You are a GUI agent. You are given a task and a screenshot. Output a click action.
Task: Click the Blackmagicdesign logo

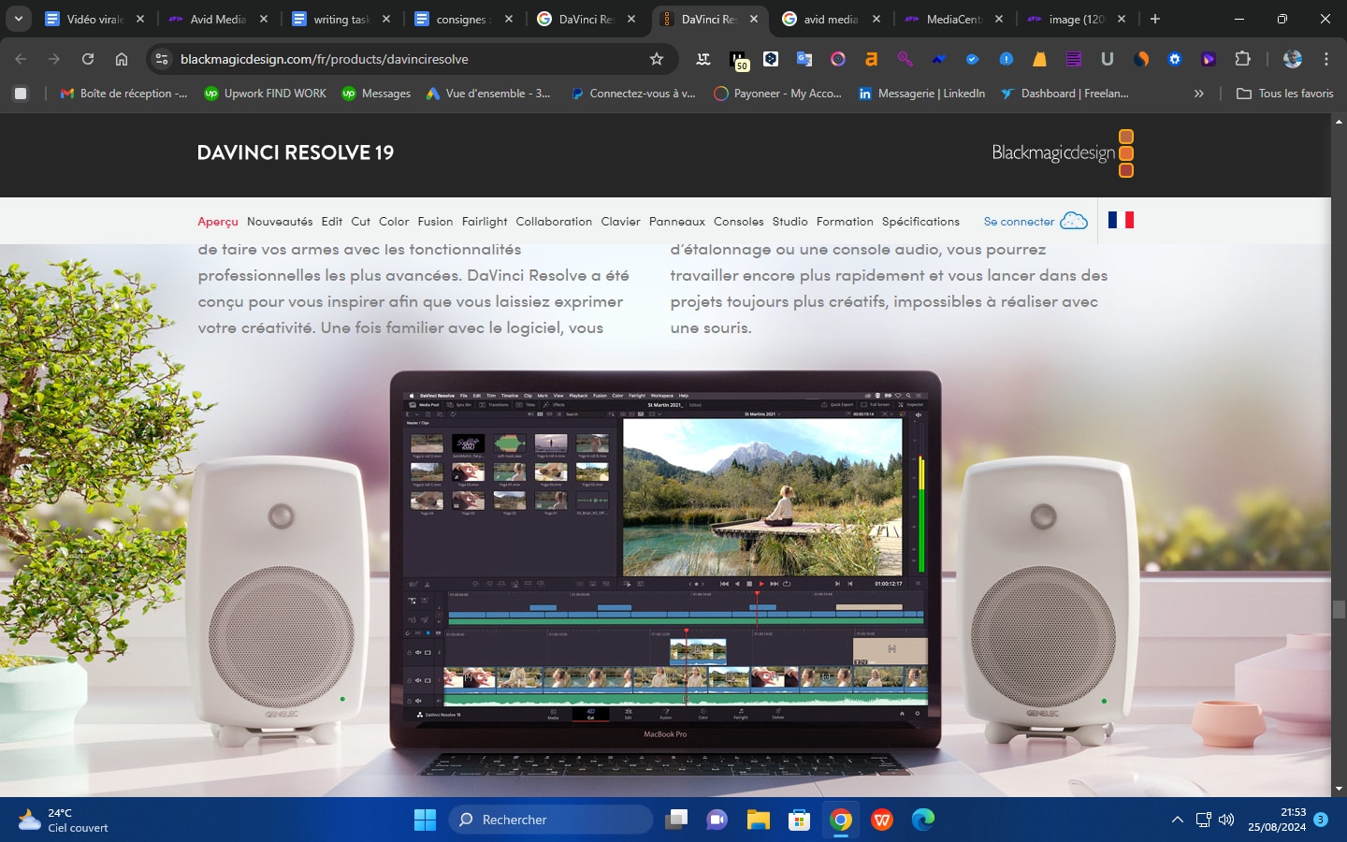pos(1063,152)
